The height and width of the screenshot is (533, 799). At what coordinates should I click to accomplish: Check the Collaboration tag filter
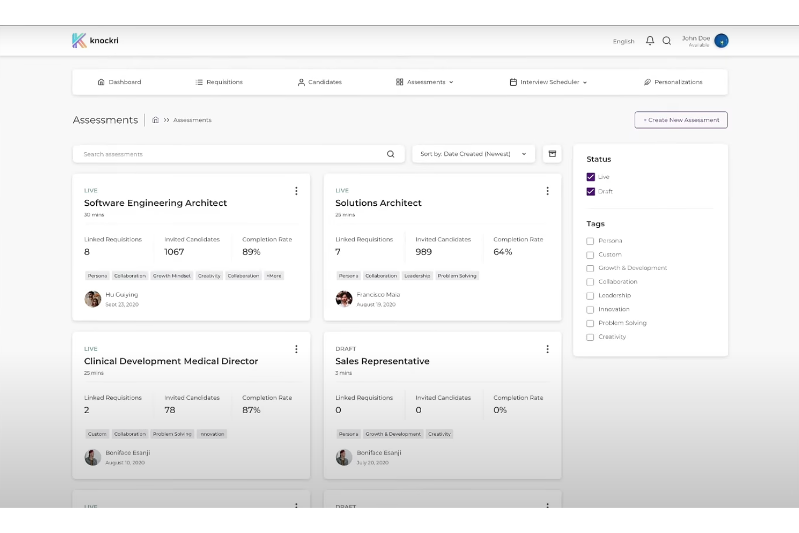pos(590,282)
